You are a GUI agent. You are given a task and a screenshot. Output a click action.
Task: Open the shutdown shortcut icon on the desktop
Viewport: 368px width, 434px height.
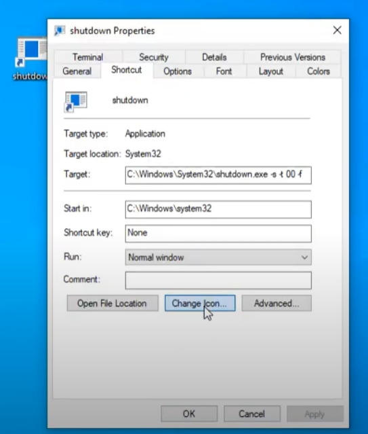click(31, 52)
